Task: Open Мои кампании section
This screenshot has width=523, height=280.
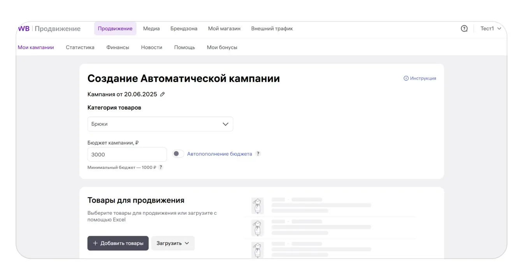Action: [x=36, y=47]
